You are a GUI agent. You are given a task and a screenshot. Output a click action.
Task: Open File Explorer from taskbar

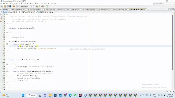[x=50, y=95]
